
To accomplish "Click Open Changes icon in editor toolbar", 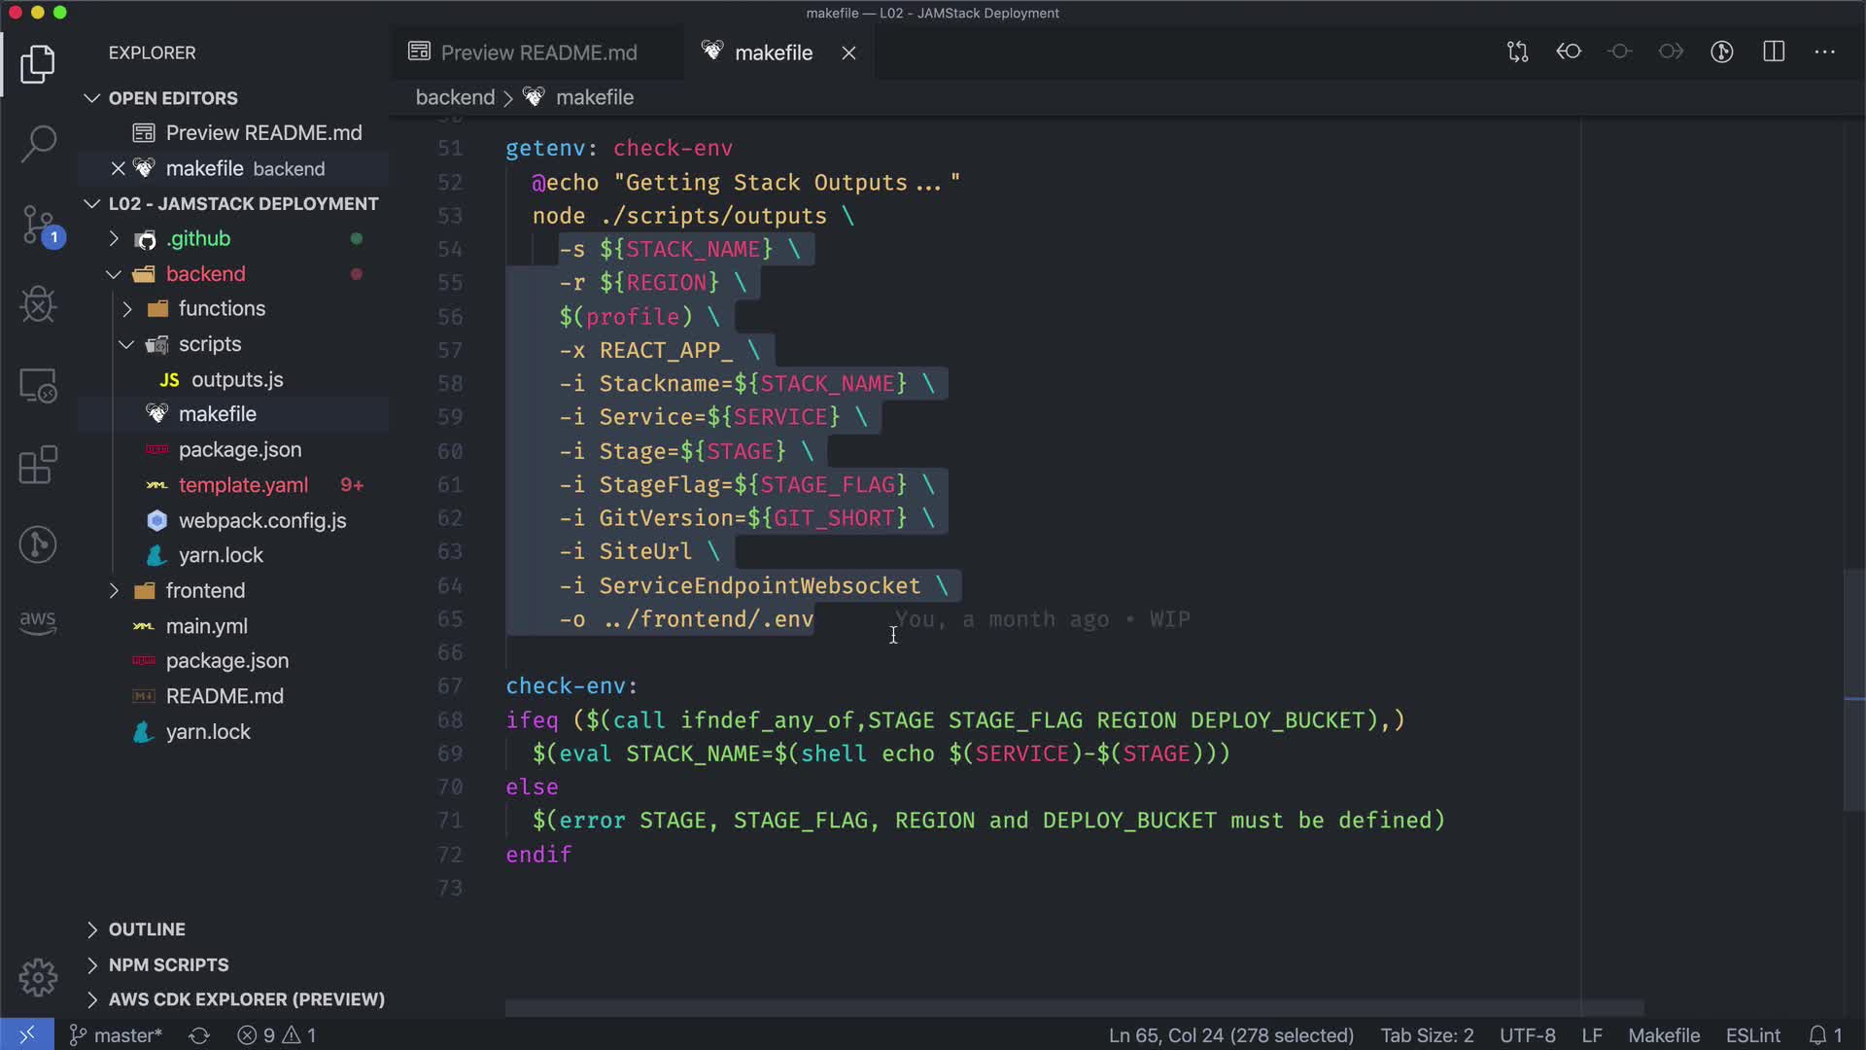I will pyautogui.click(x=1517, y=52).
